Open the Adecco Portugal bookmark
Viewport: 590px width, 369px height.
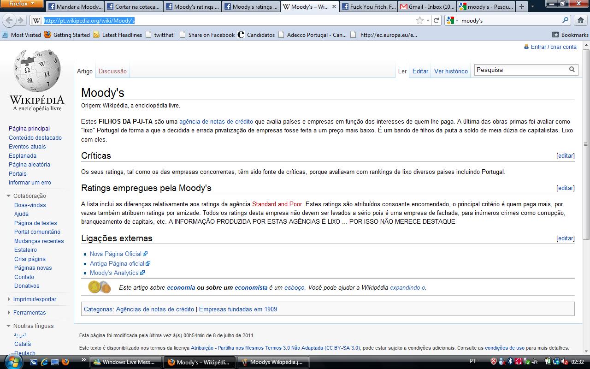[312, 35]
